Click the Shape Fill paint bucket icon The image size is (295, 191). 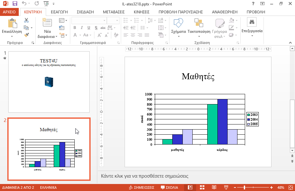pyautogui.click(x=232, y=20)
